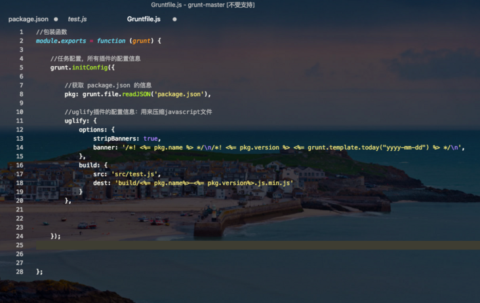Viewport: 480px width, 303px height.
Task: Click line number 28 in the gutter
Action: click(x=20, y=272)
